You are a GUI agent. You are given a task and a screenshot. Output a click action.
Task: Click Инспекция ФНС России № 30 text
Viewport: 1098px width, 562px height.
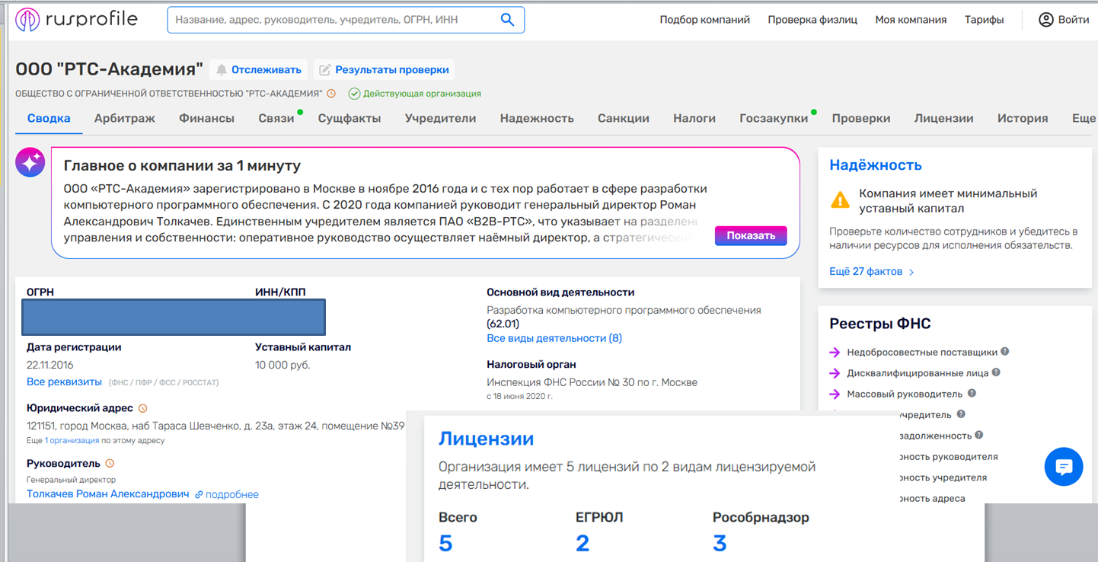point(592,382)
